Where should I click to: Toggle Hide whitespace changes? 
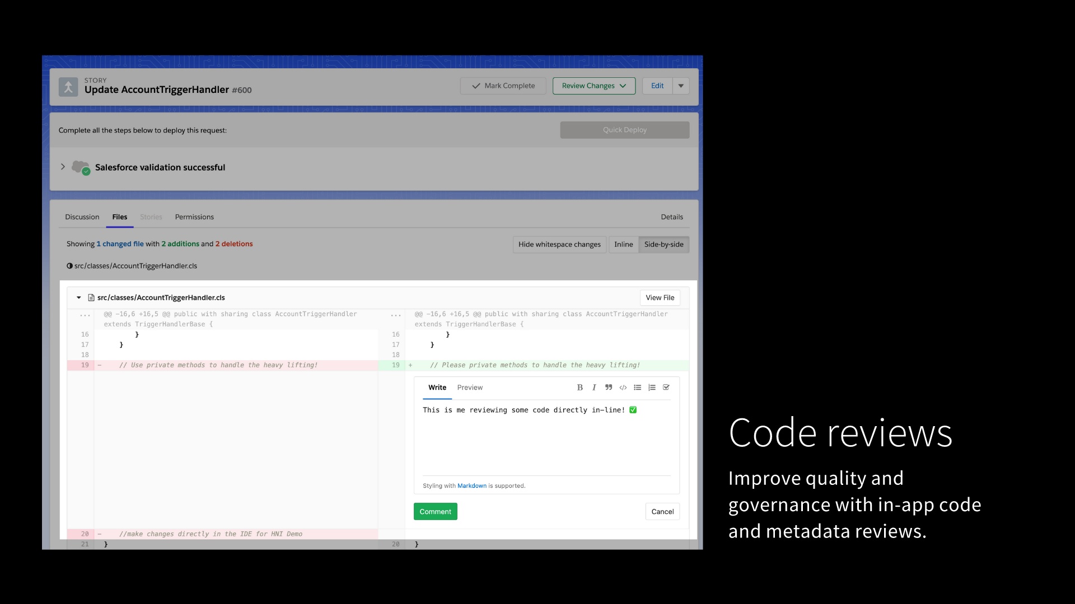pyautogui.click(x=559, y=244)
